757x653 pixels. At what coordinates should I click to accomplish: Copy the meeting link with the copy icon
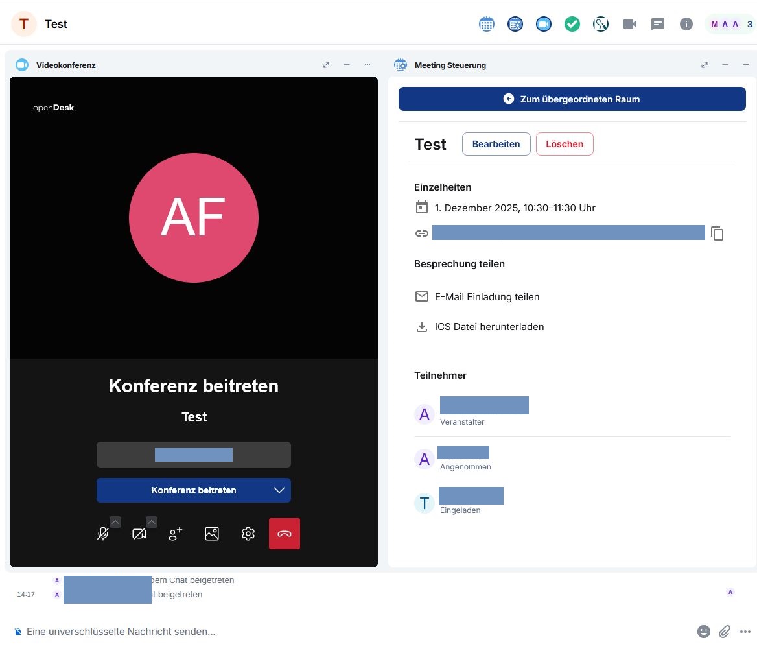pyautogui.click(x=717, y=233)
